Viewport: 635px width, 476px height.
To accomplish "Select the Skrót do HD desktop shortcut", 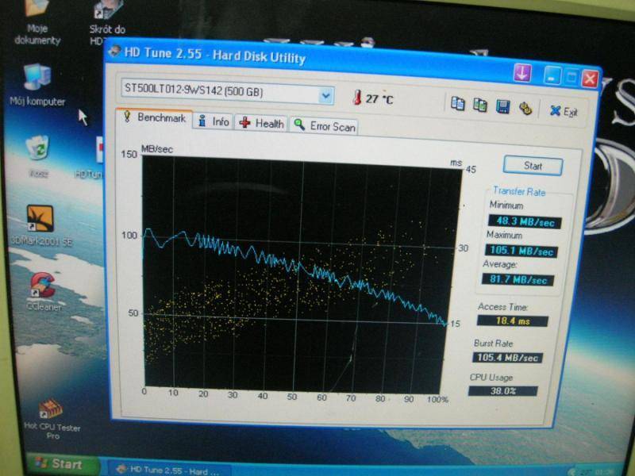I will [x=106, y=24].
